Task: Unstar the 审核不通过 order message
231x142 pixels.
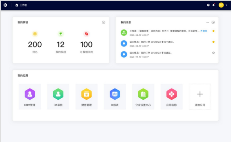Action: (x=213, y=42)
